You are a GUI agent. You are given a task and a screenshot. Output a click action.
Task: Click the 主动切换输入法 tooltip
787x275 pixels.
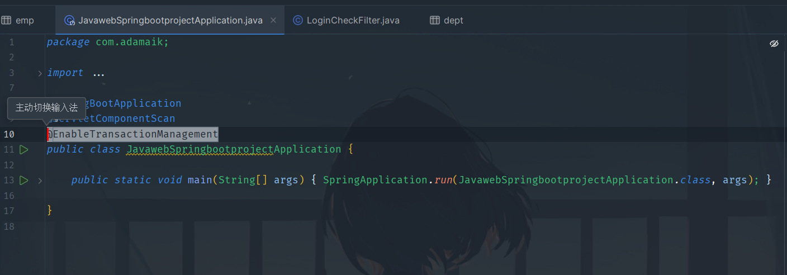pos(46,108)
